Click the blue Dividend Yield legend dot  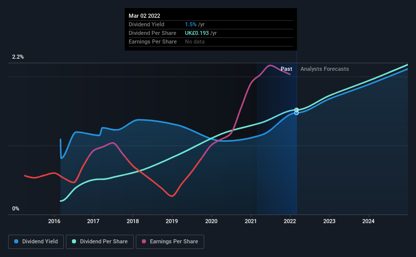click(16, 241)
